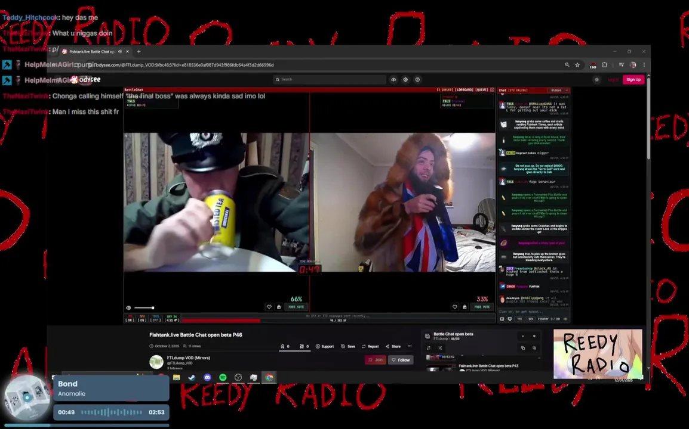Viewport: 689px width, 429px height.
Task: Open OBS Studio from the taskbar
Action: click(x=238, y=378)
